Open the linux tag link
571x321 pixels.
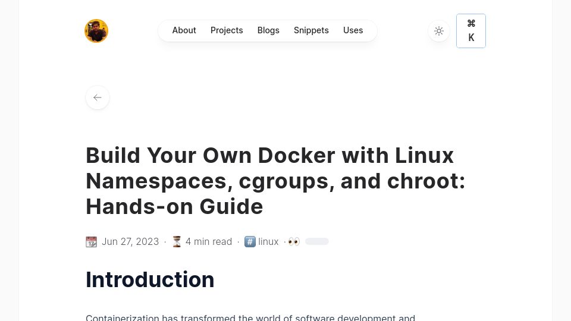[268, 242]
